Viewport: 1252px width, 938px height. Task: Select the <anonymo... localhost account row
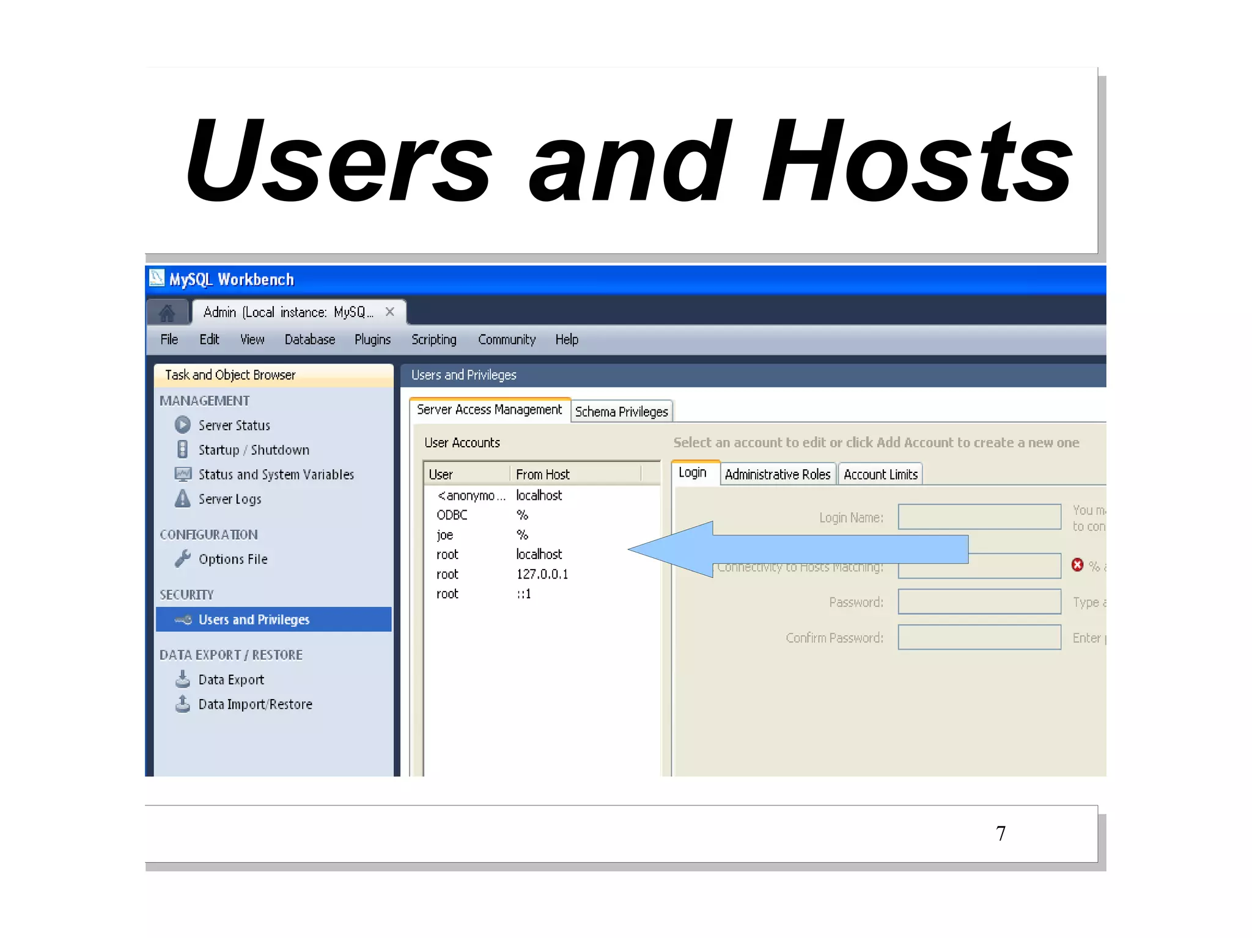point(542,495)
